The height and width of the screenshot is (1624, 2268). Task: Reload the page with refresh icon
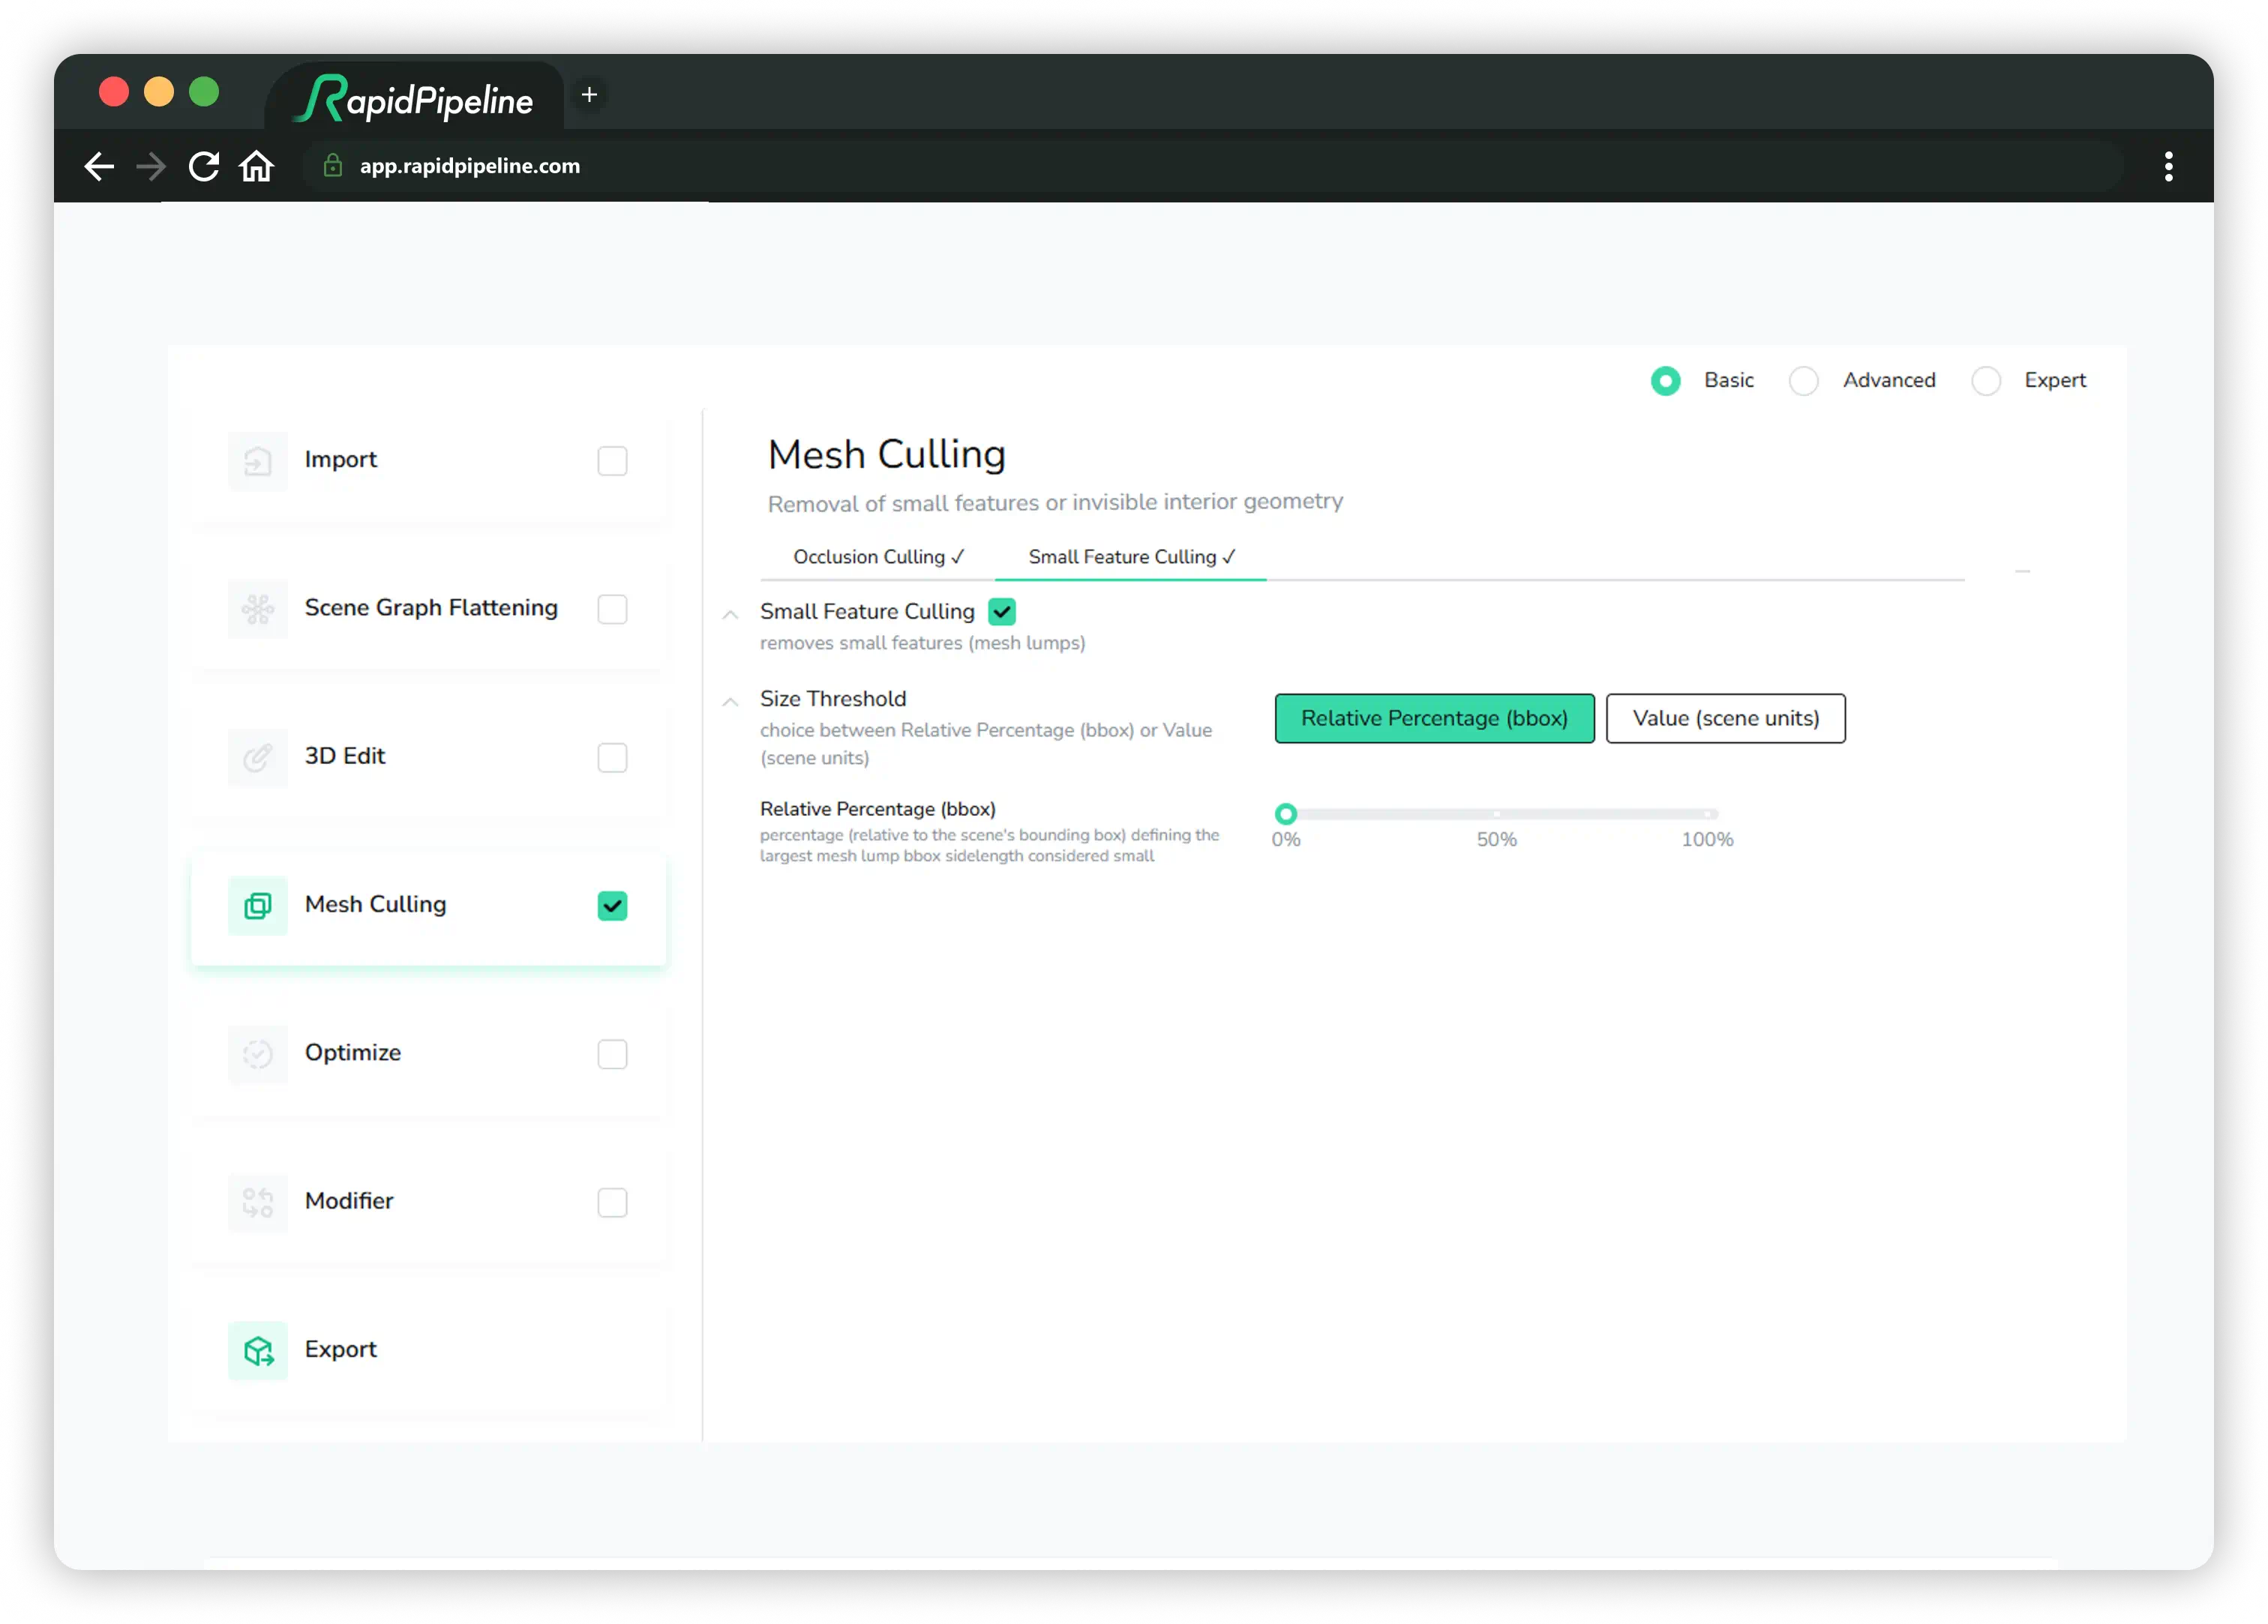pos(204,166)
